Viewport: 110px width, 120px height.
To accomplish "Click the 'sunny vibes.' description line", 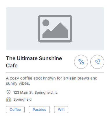I will coord(18,83).
